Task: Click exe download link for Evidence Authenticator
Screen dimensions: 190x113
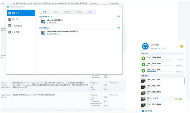Action: point(93,85)
